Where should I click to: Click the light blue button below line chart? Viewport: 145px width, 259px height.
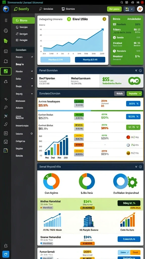pos(55,60)
